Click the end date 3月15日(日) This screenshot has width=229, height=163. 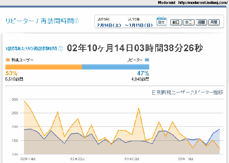pos(138,25)
